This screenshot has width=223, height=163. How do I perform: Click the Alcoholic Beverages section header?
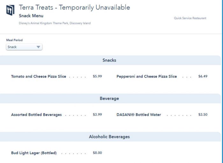click(109, 137)
